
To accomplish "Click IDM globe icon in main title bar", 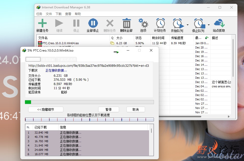I will click(x=38, y=7).
